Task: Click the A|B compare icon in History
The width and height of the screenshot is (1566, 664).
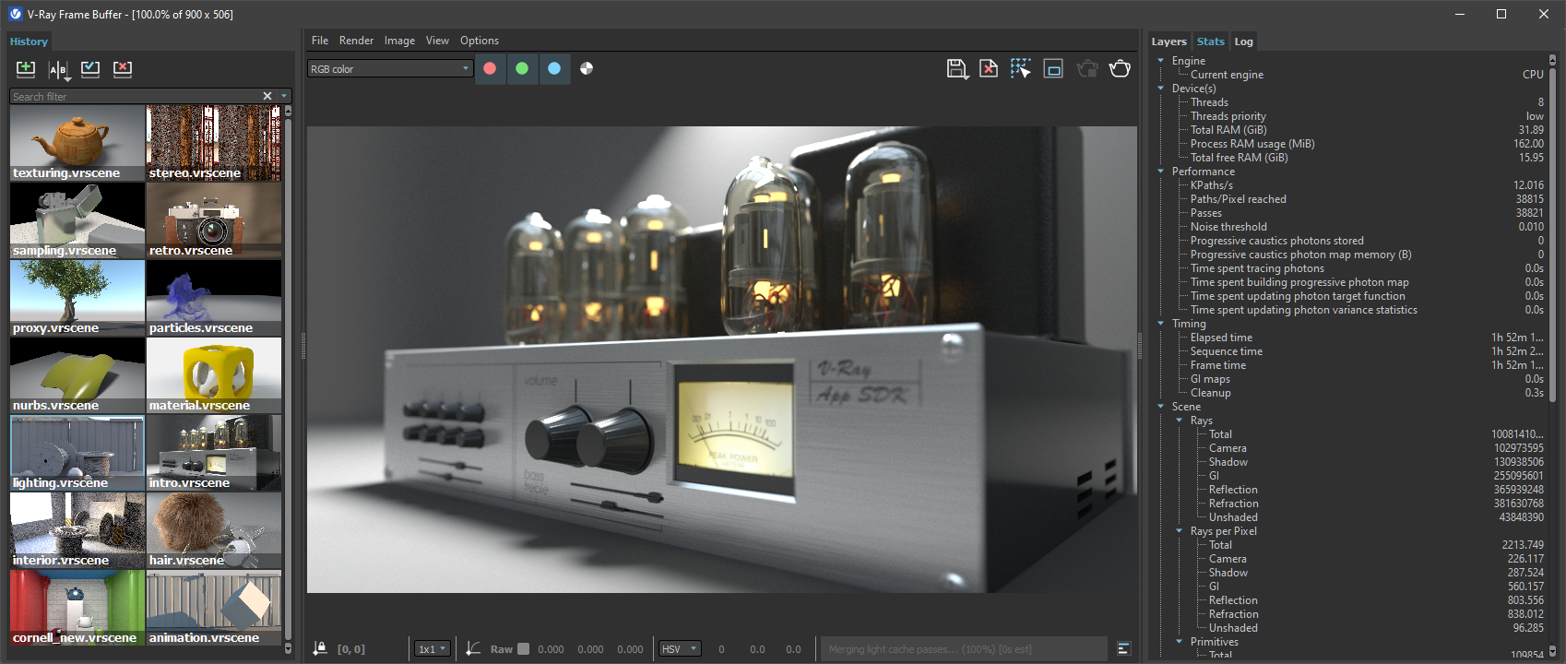Action: [x=58, y=69]
